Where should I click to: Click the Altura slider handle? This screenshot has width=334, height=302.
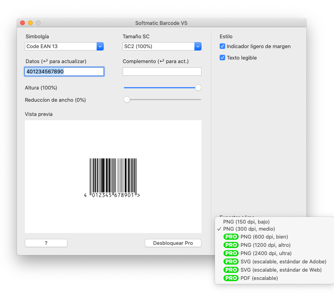(198, 88)
